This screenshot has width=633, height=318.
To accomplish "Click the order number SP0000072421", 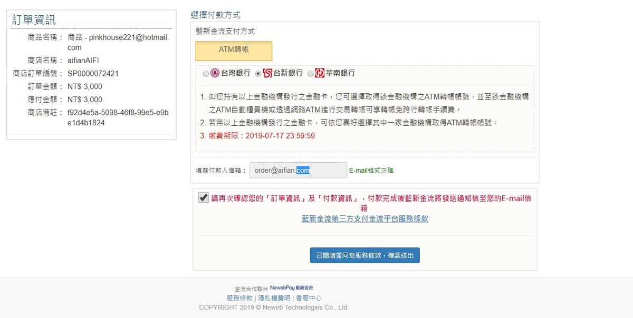I will point(93,73).
